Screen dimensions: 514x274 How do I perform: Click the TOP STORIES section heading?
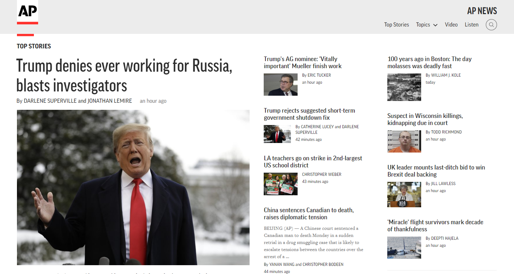pyautogui.click(x=34, y=46)
